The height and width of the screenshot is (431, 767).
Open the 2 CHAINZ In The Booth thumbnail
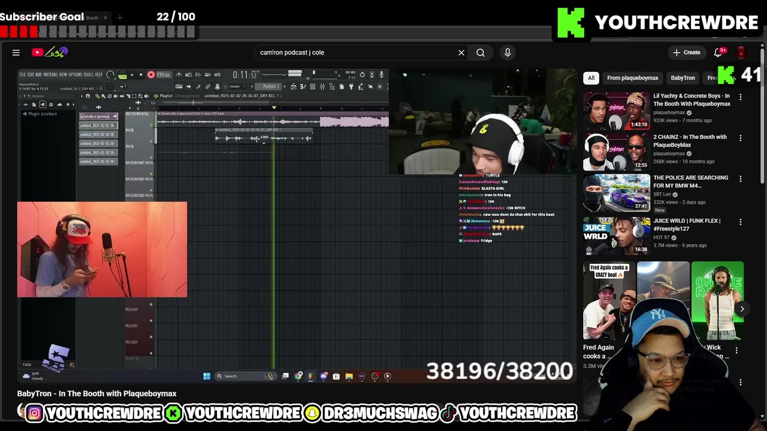pos(617,151)
